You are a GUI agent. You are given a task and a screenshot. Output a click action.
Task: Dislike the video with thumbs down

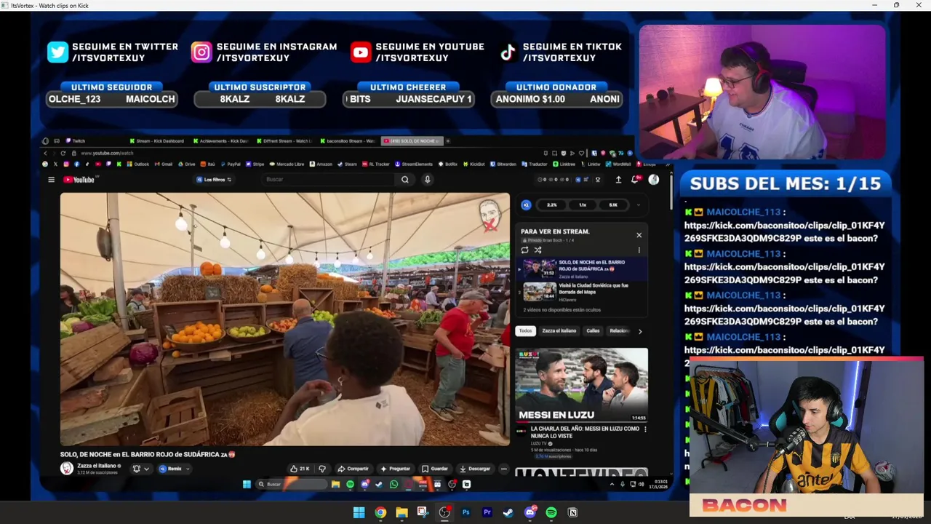(322, 469)
